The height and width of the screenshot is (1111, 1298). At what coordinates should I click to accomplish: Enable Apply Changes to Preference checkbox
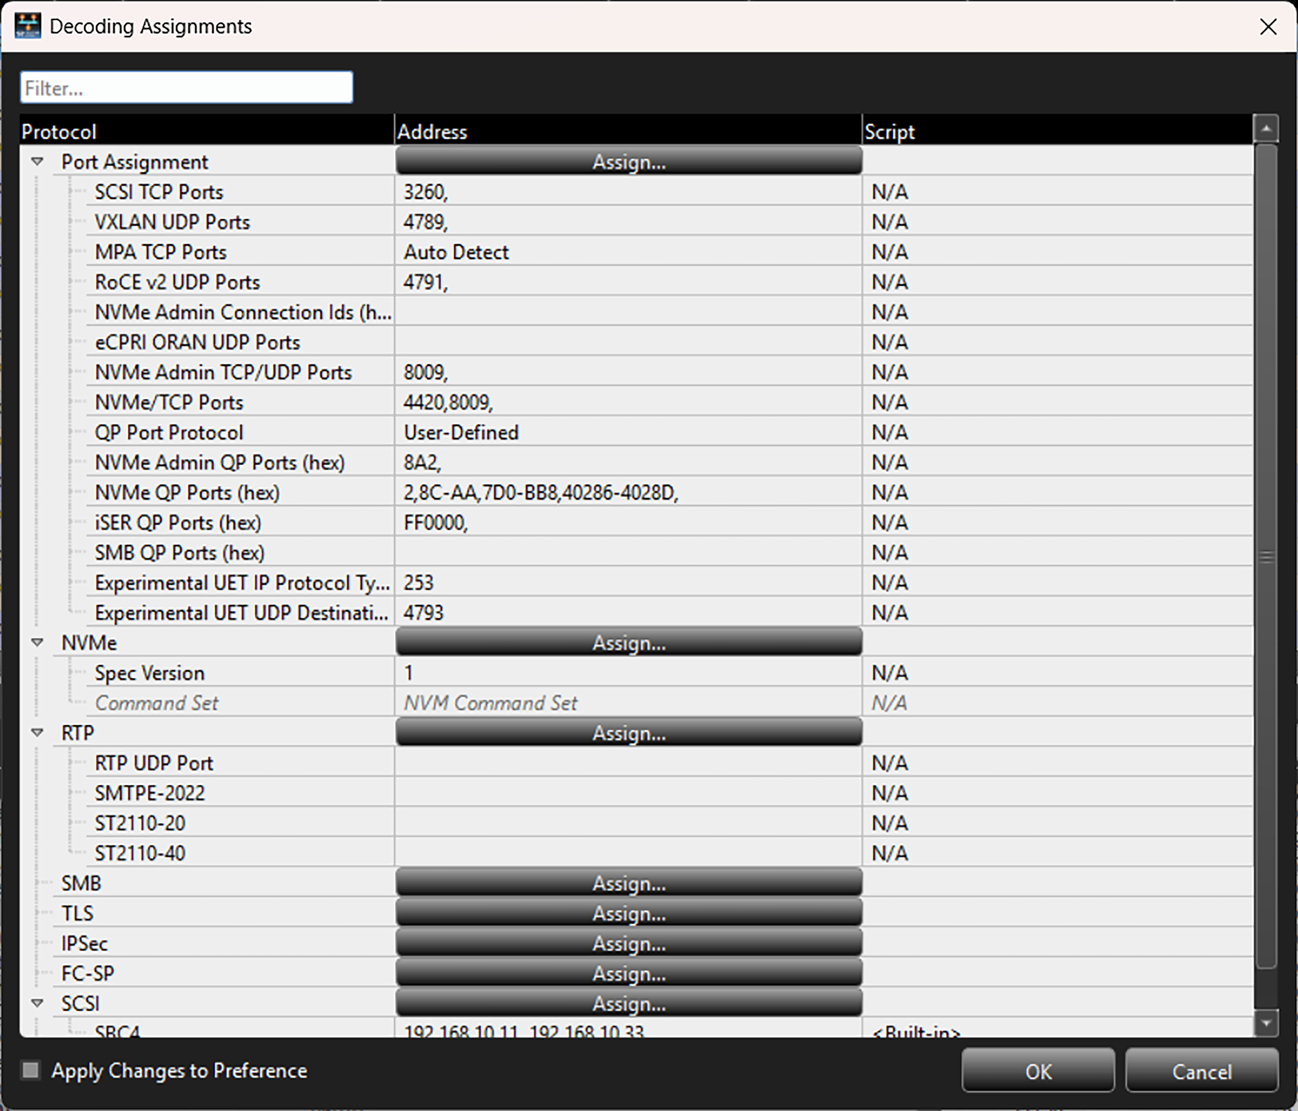(30, 1070)
